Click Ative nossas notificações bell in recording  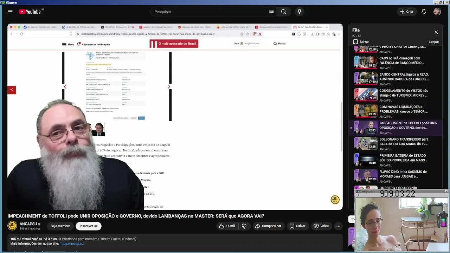pyautogui.click(x=94, y=45)
